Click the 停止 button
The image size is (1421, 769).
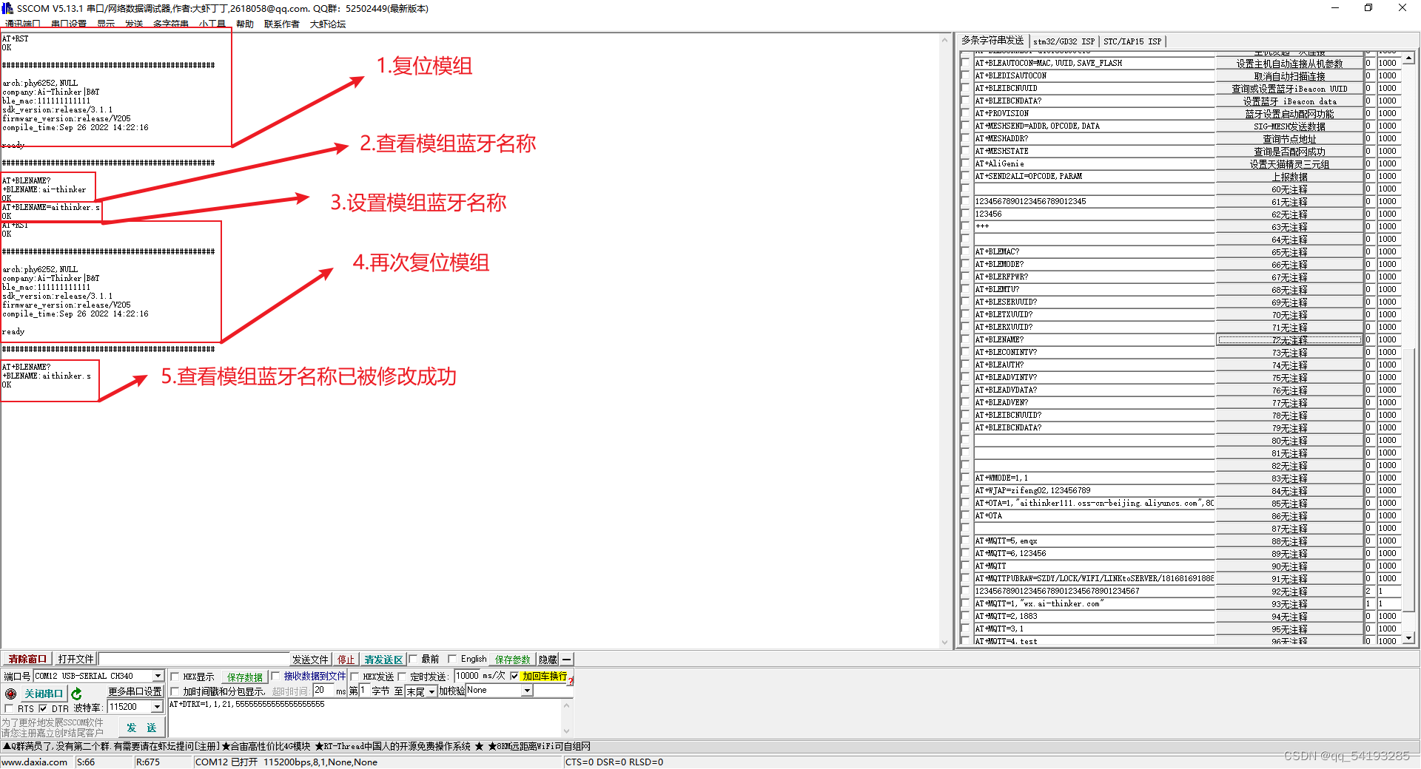click(346, 660)
